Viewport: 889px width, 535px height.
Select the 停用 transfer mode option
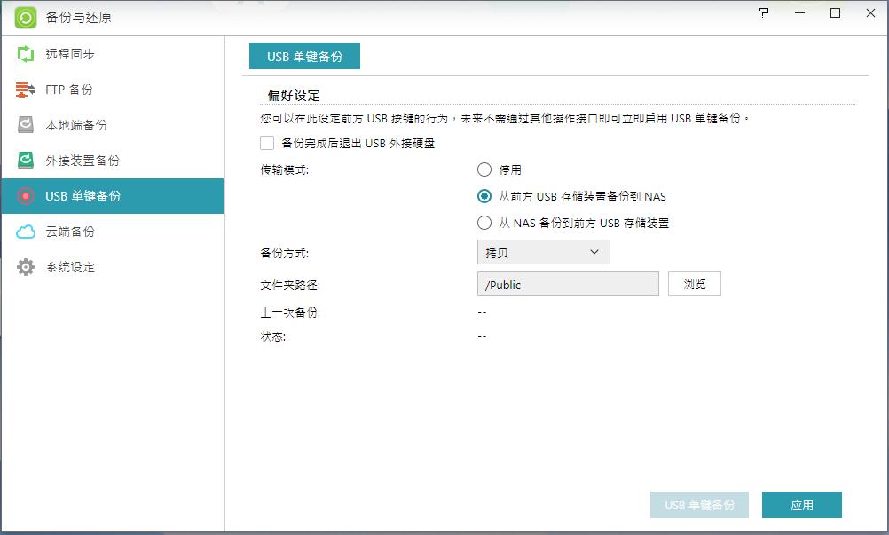coord(484,169)
